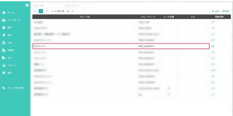Open the 請求 document icon
Screen dimensions: 233x116
[4, 28]
